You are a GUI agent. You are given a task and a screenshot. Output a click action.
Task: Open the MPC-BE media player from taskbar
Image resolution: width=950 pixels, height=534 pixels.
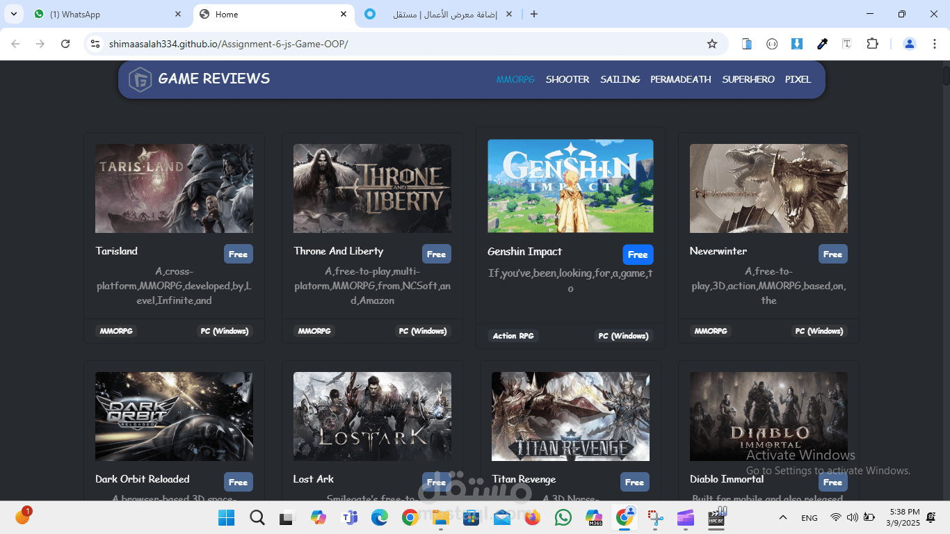[716, 517]
